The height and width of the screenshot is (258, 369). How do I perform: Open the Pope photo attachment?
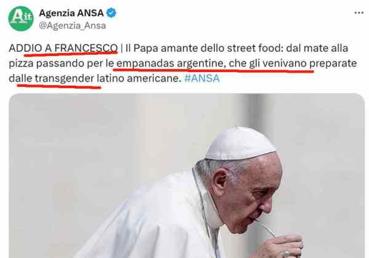pyautogui.click(x=187, y=175)
